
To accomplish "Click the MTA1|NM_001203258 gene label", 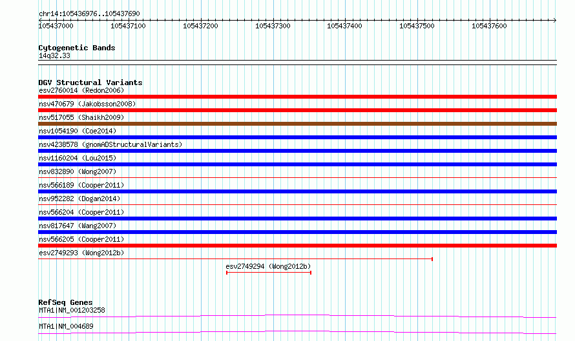I will coord(72,310).
